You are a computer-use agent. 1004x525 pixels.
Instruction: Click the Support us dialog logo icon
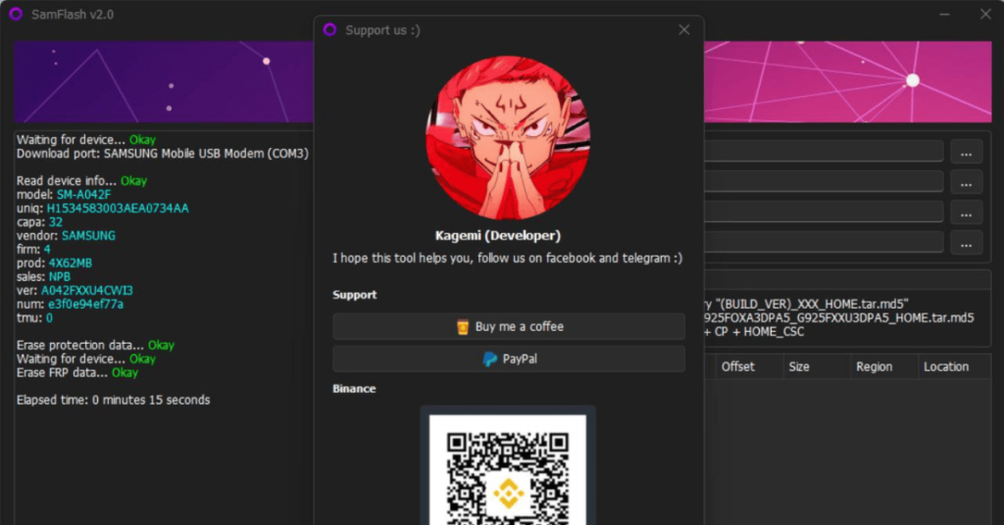(x=329, y=30)
